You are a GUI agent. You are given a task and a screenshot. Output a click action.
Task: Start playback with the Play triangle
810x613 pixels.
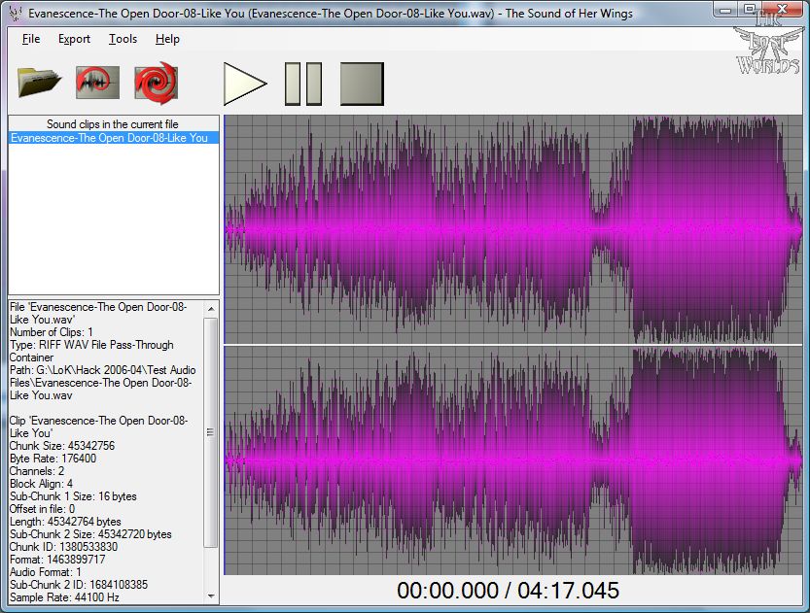click(245, 84)
